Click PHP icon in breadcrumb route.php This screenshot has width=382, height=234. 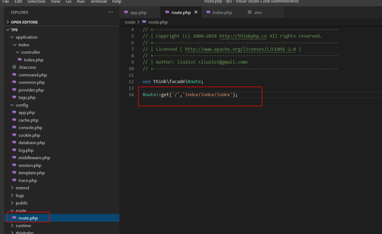[x=144, y=22]
